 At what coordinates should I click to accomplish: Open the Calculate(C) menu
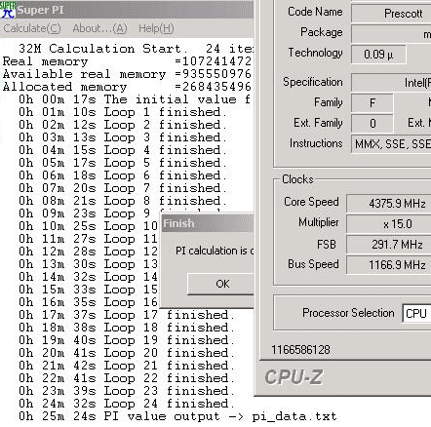32,28
